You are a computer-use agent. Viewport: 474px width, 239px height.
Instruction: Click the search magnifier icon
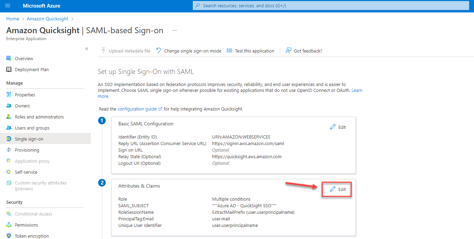(198, 6)
